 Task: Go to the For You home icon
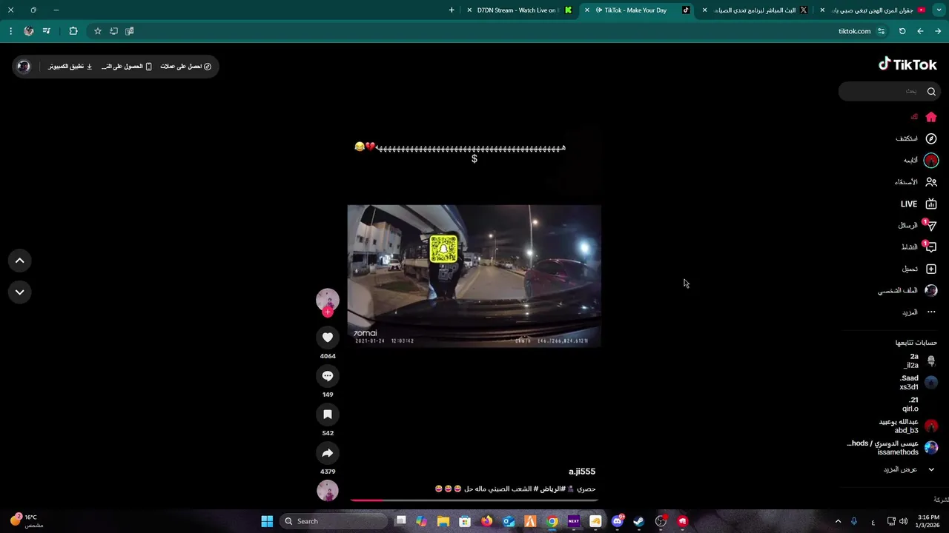(931, 117)
